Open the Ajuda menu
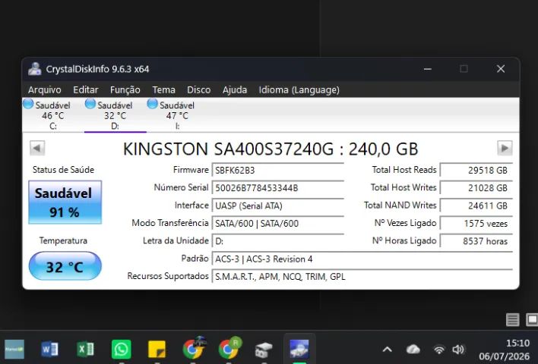Viewport: 538px width, 364px height. point(235,90)
